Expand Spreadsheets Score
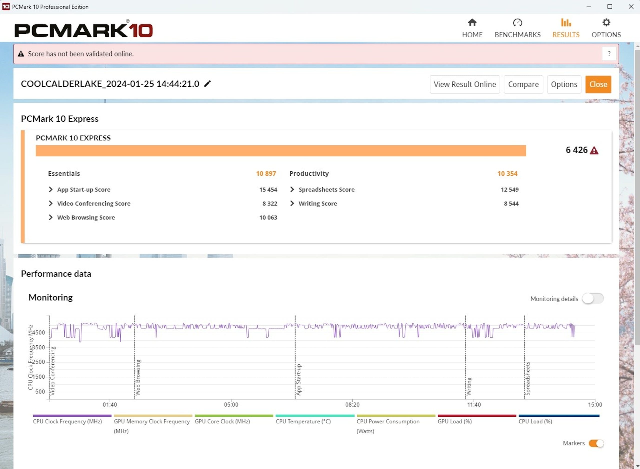This screenshot has width=640, height=469. (x=292, y=189)
